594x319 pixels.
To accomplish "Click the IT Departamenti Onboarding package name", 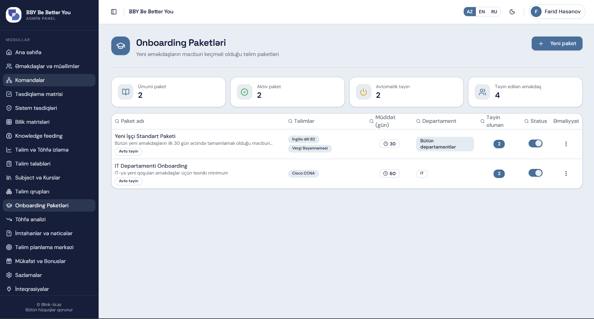I will click(151, 166).
